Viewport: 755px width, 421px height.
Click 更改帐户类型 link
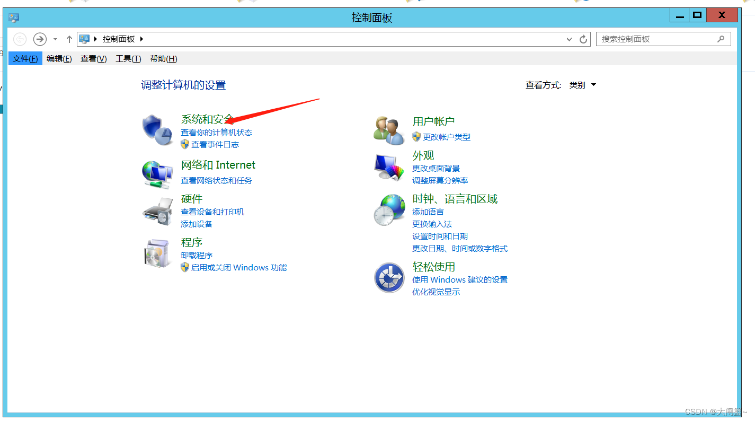(x=447, y=137)
